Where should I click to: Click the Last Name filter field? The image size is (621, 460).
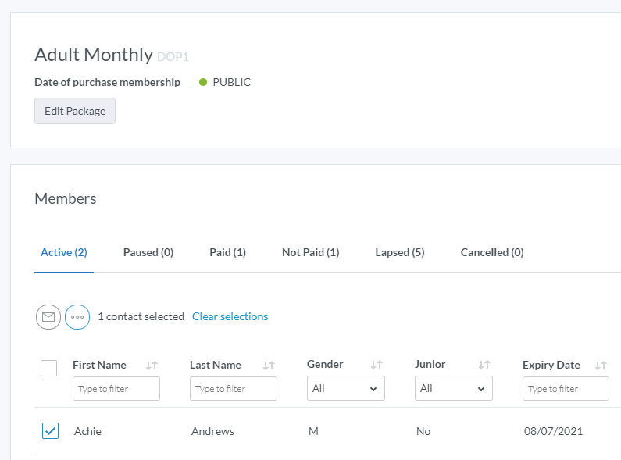coord(234,388)
